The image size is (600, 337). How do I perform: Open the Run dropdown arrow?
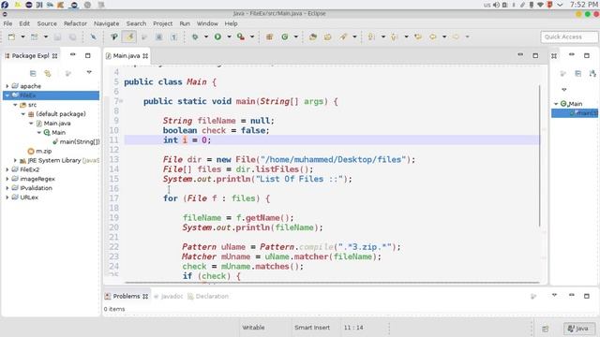click(229, 37)
